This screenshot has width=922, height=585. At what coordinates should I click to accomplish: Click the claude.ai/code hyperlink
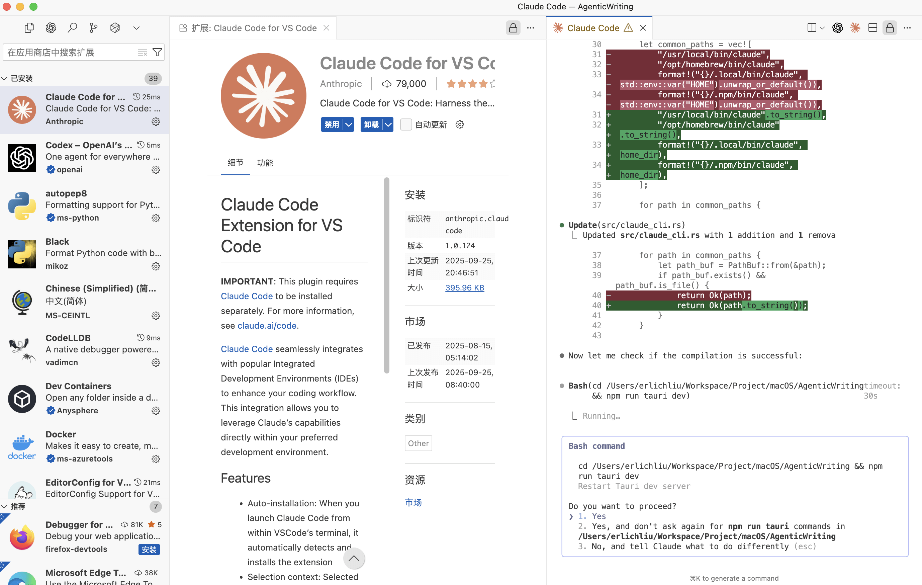tap(267, 326)
